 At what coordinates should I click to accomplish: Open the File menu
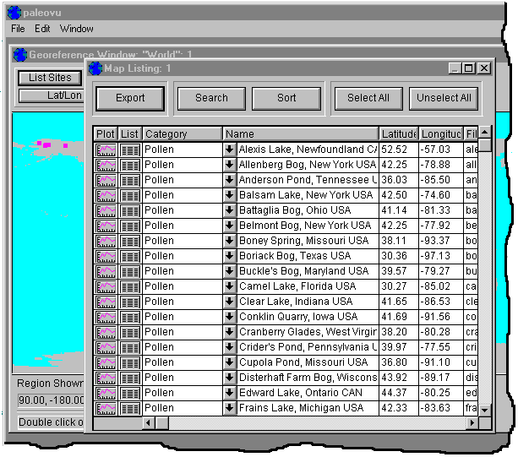point(19,29)
